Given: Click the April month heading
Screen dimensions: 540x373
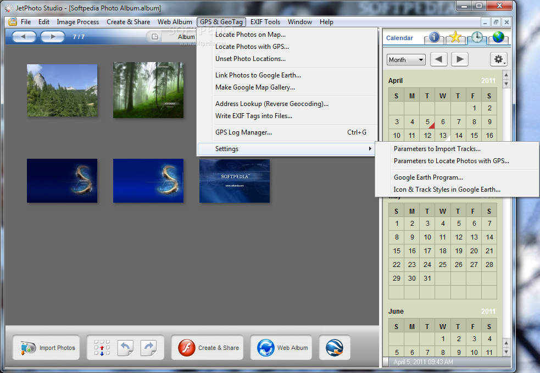Looking at the screenshot, I should coord(396,81).
